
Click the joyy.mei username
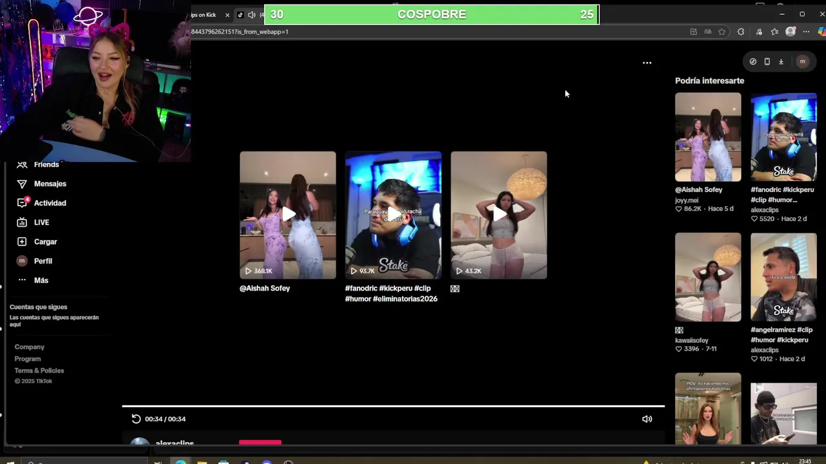[688, 200]
